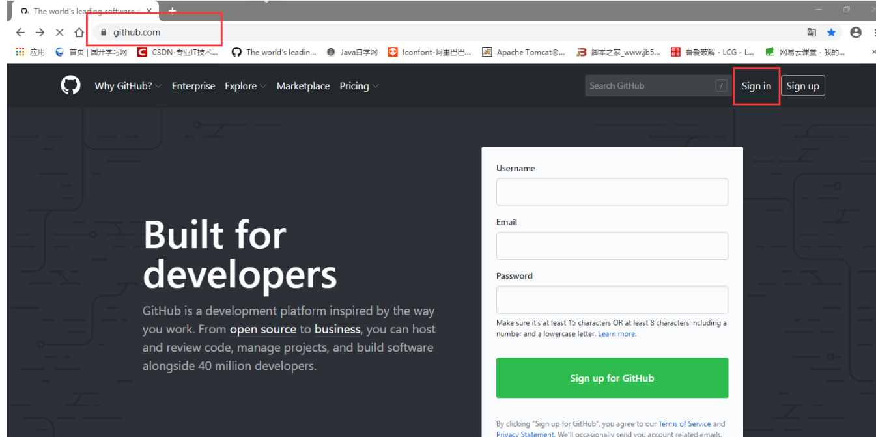This screenshot has height=437, width=876.
Task: Click the Username field label
Action: point(516,168)
